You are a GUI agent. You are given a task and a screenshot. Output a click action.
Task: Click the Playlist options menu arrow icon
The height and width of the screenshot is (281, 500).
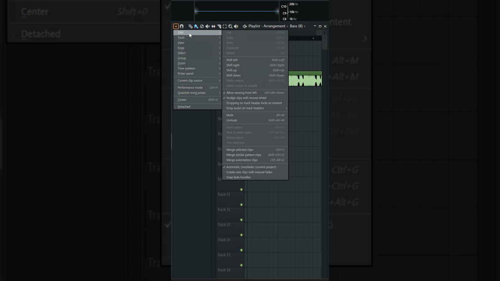[176, 26]
